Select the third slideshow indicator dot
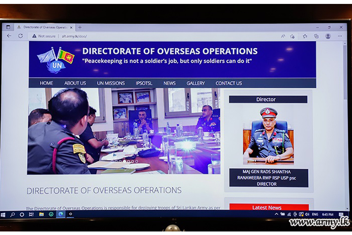Screen dimensions: 352x235 tap(120, 161)
